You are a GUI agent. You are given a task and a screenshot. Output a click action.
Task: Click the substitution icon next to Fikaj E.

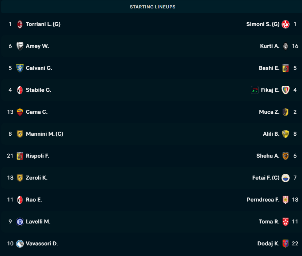255,90
